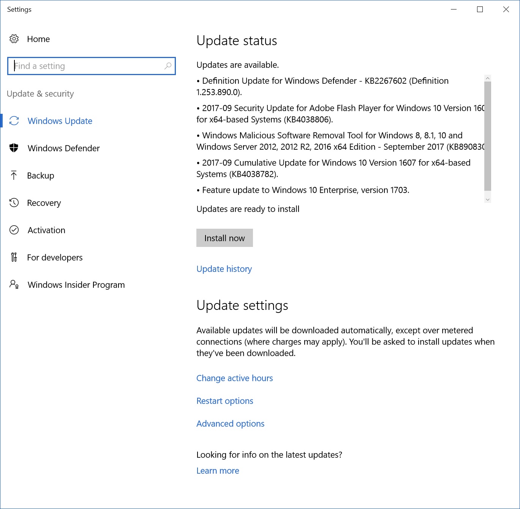Image resolution: width=520 pixels, height=509 pixels.
Task: Click the Windows Update sync arrows icon
Action: coord(14,121)
